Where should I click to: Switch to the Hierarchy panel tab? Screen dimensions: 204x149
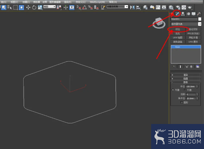183,14
